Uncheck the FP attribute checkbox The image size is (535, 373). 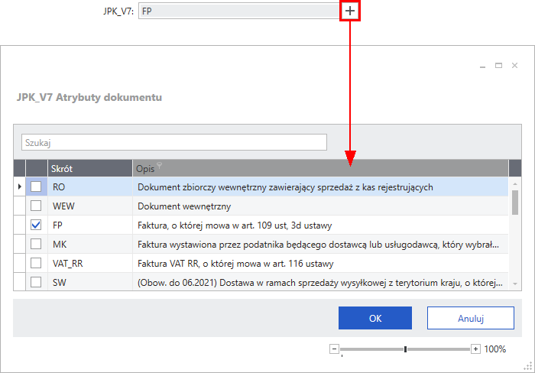click(x=36, y=225)
